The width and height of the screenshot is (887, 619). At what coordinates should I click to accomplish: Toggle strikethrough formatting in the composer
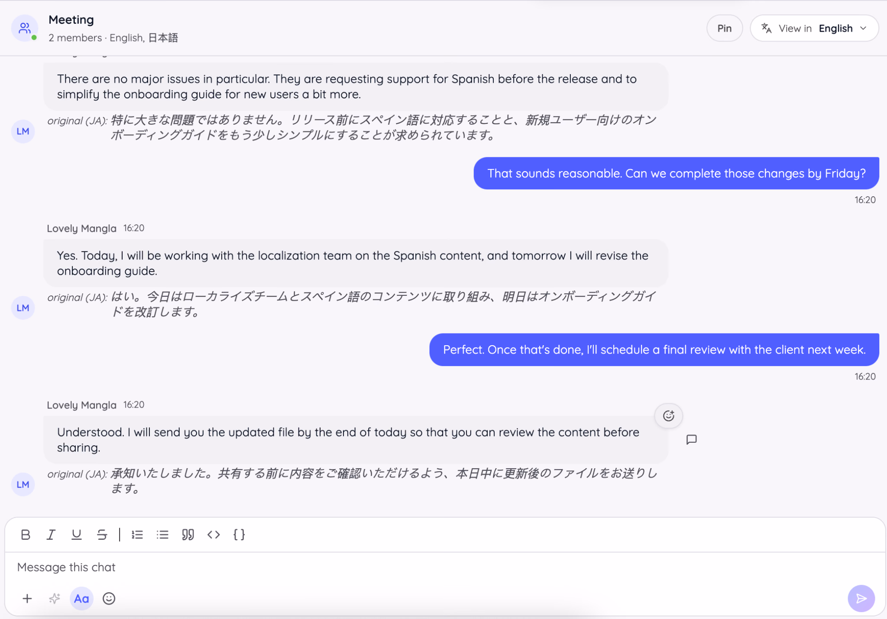pyautogui.click(x=102, y=535)
